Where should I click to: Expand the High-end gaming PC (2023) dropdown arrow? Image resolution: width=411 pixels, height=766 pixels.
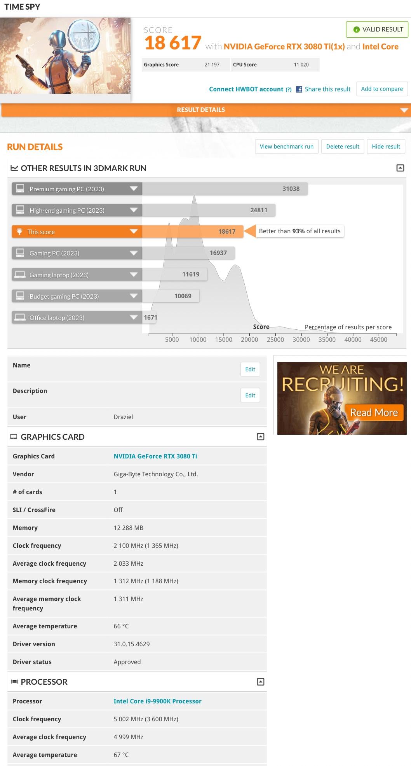tap(134, 210)
